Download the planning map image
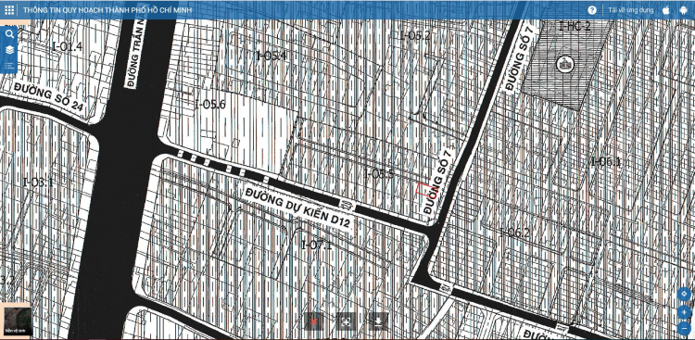This screenshot has width=695, height=340. click(378, 321)
